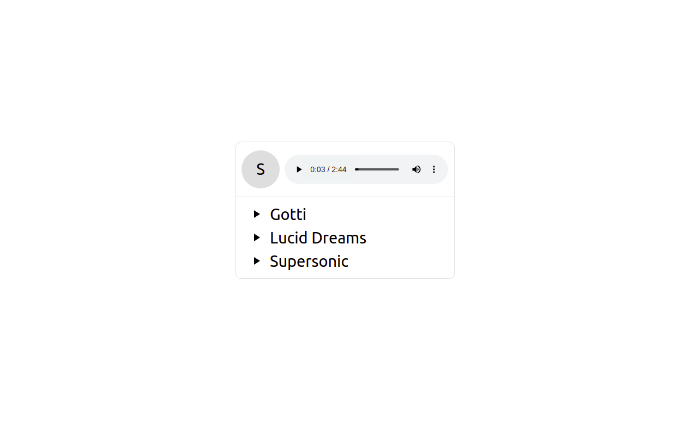Expand Gotti via its disclosure triangle

click(x=257, y=214)
